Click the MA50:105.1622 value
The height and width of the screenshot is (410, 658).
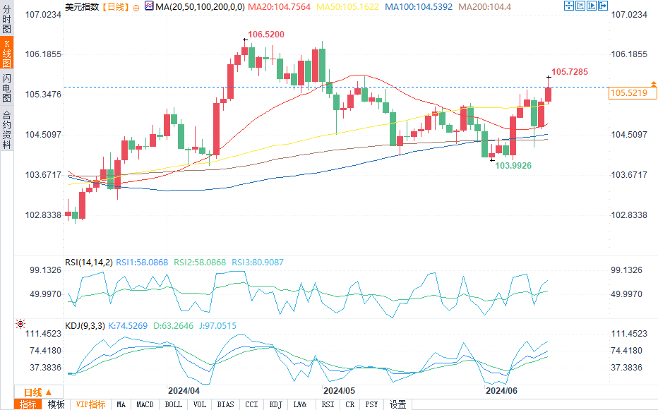click(x=347, y=7)
